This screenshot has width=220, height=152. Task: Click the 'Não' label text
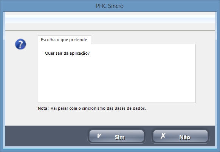(184, 137)
